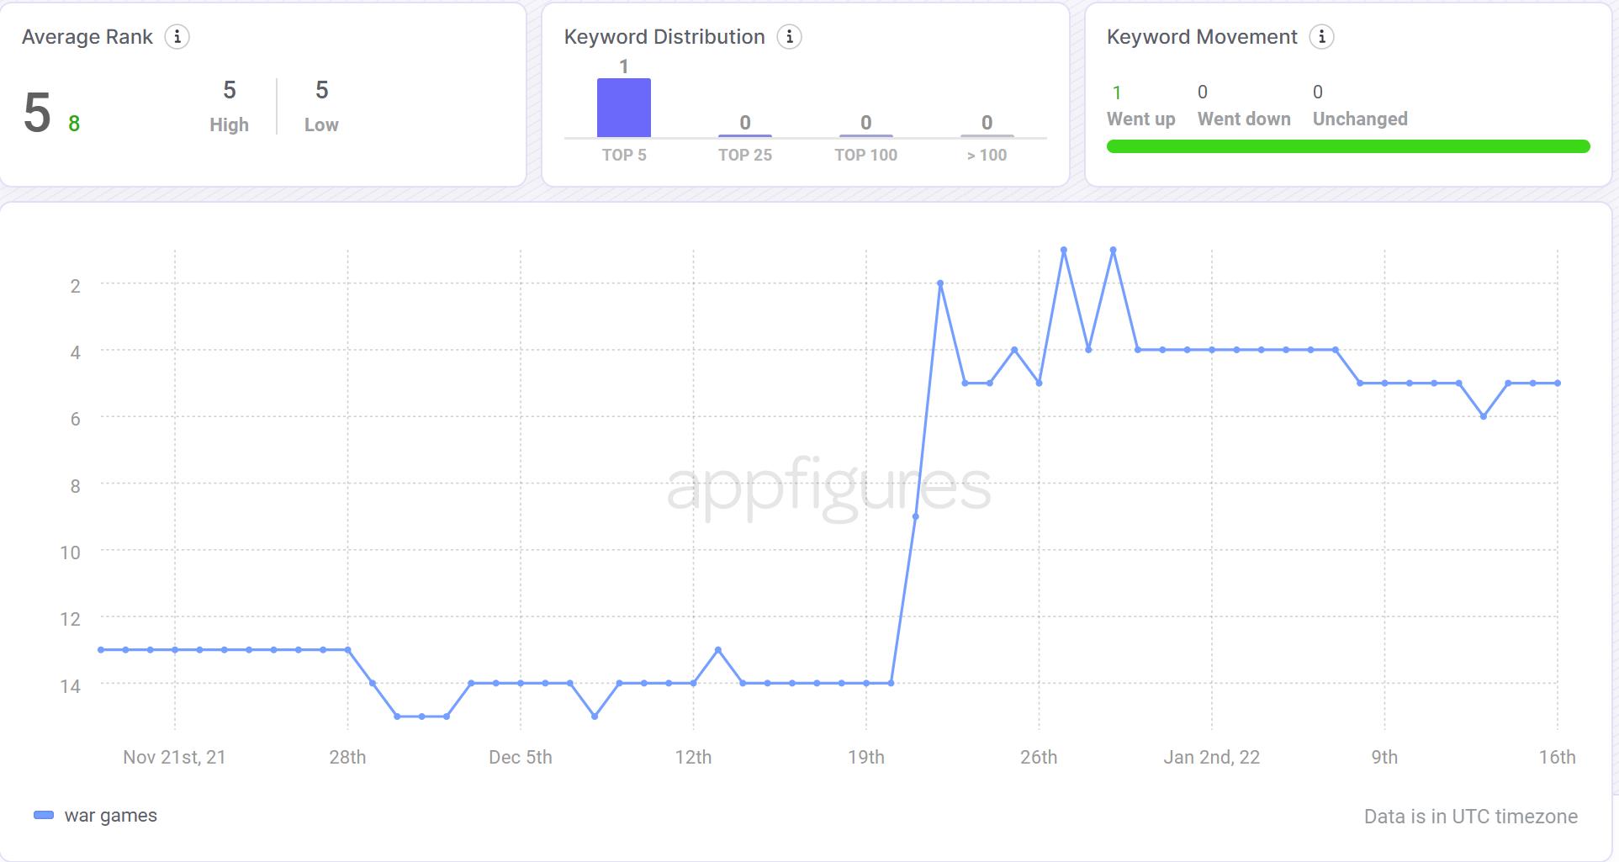This screenshot has width=1619, height=862.
Task: Select the 'Went down' movement label
Action: 1244,119
